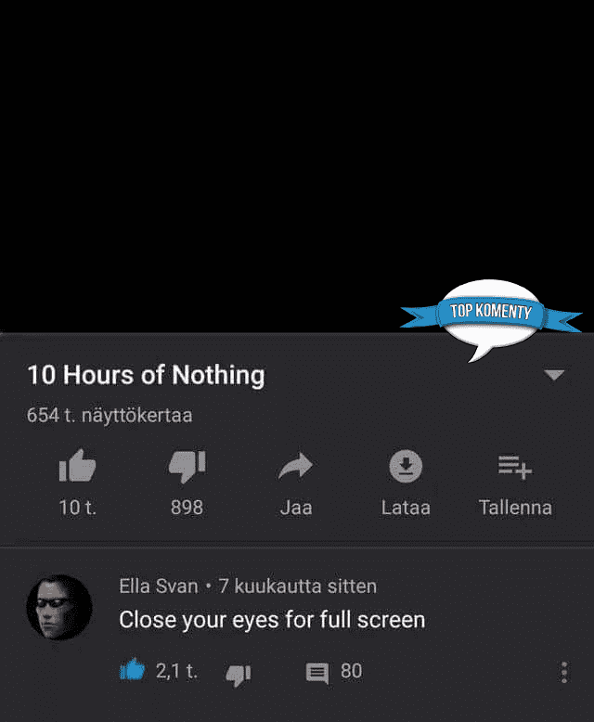This screenshot has width=594, height=722.
Task: Tap the 898 dislike count
Action: tap(187, 508)
